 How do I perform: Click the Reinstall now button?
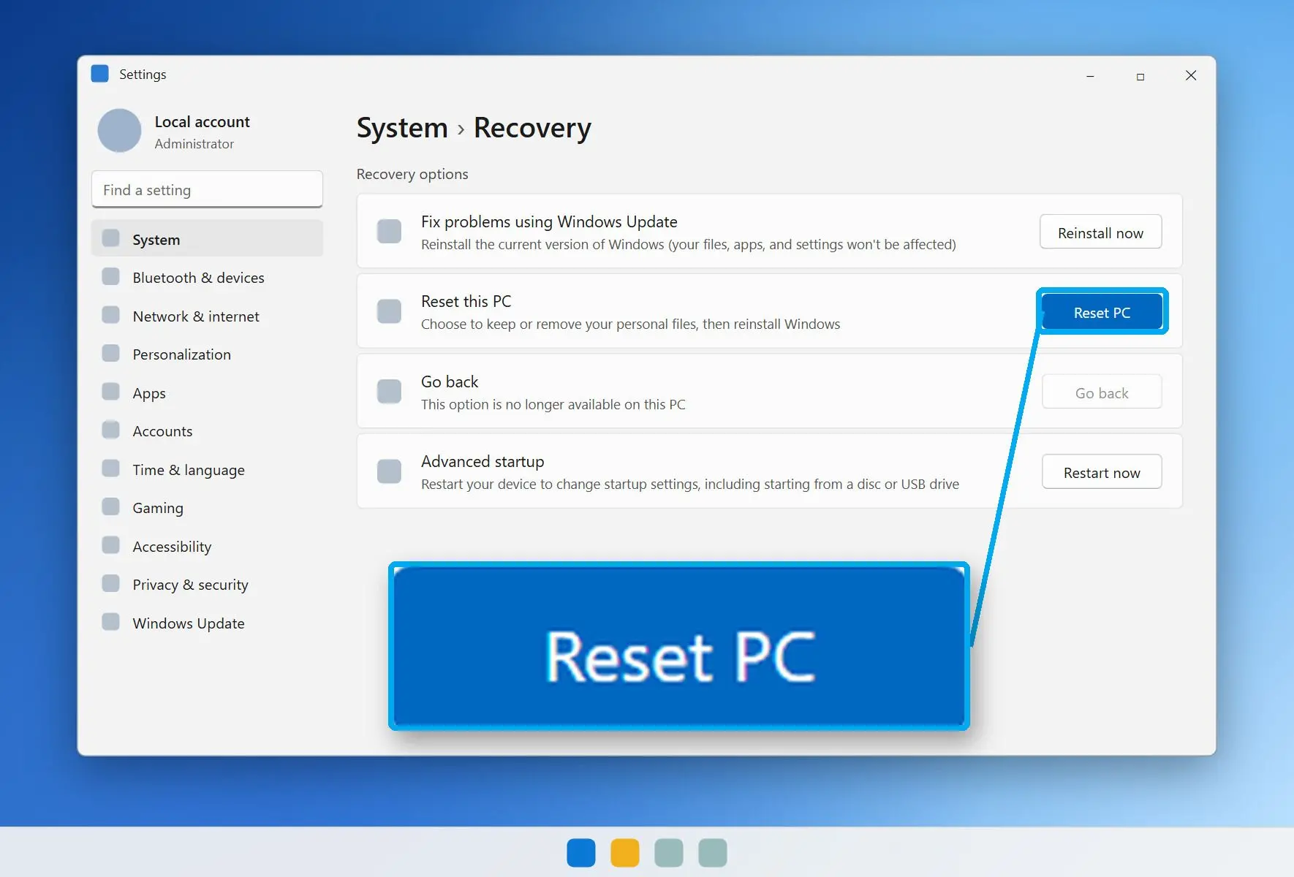(x=1100, y=232)
